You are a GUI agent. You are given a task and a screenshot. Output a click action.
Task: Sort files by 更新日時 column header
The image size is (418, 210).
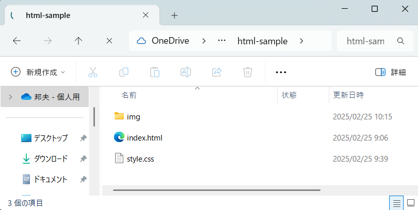pyautogui.click(x=348, y=95)
